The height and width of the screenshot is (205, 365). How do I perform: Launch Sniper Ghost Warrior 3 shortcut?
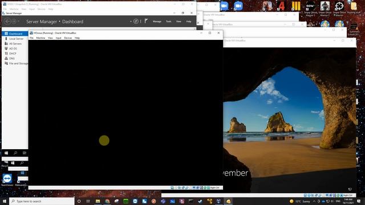coord(310,9)
